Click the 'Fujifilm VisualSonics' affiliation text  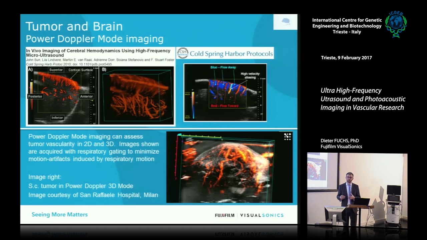click(x=341, y=147)
